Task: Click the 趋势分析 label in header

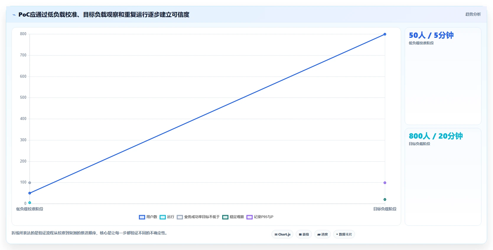Action: pos(473,14)
